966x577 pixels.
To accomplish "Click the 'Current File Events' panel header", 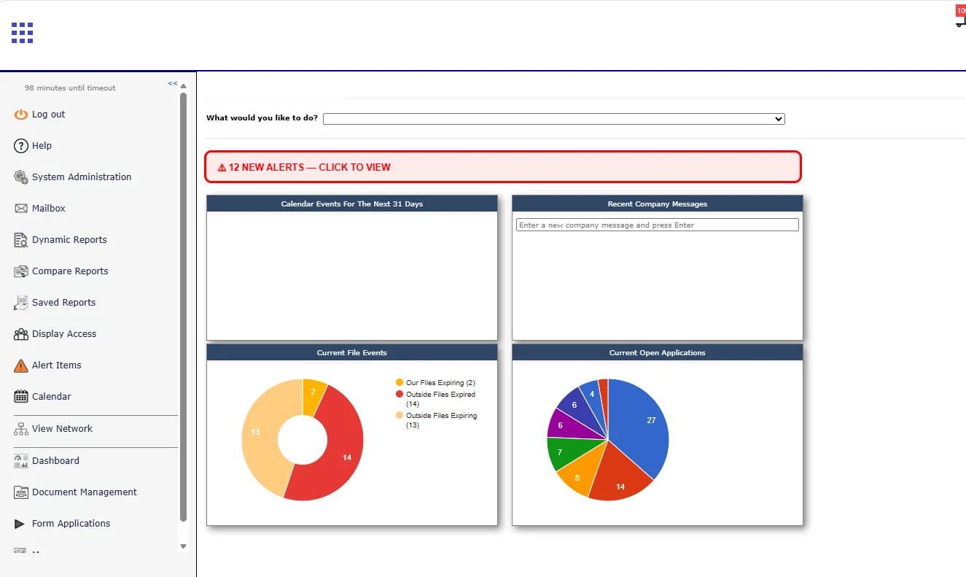I will coord(352,353).
